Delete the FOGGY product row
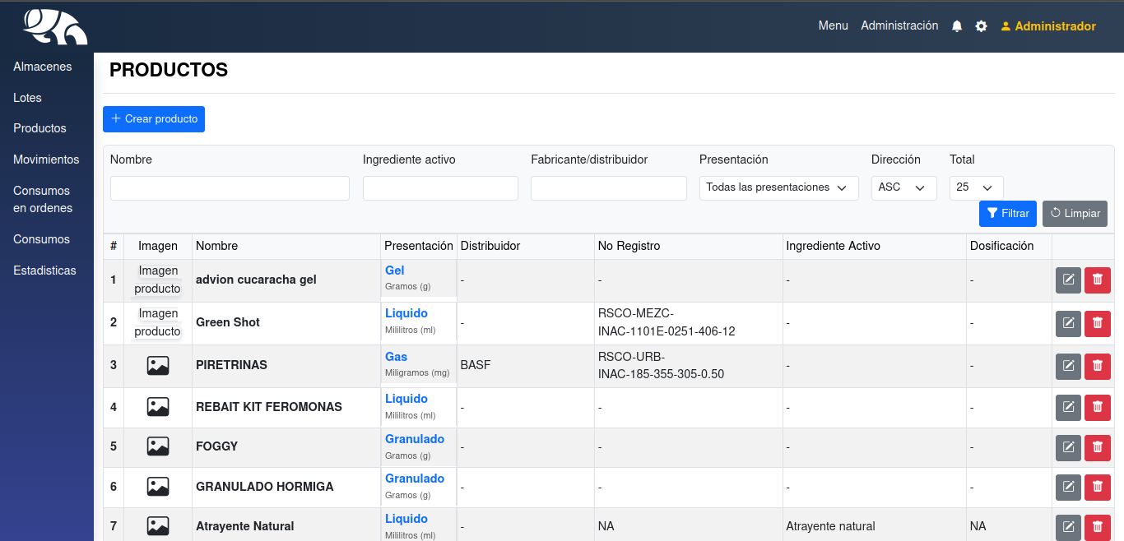This screenshot has width=1124, height=541. tap(1097, 447)
